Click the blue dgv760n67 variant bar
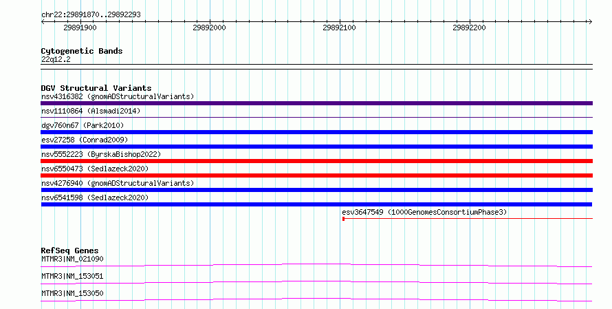Image resolution: width=612 pixels, height=309 pixels. click(316, 132)
